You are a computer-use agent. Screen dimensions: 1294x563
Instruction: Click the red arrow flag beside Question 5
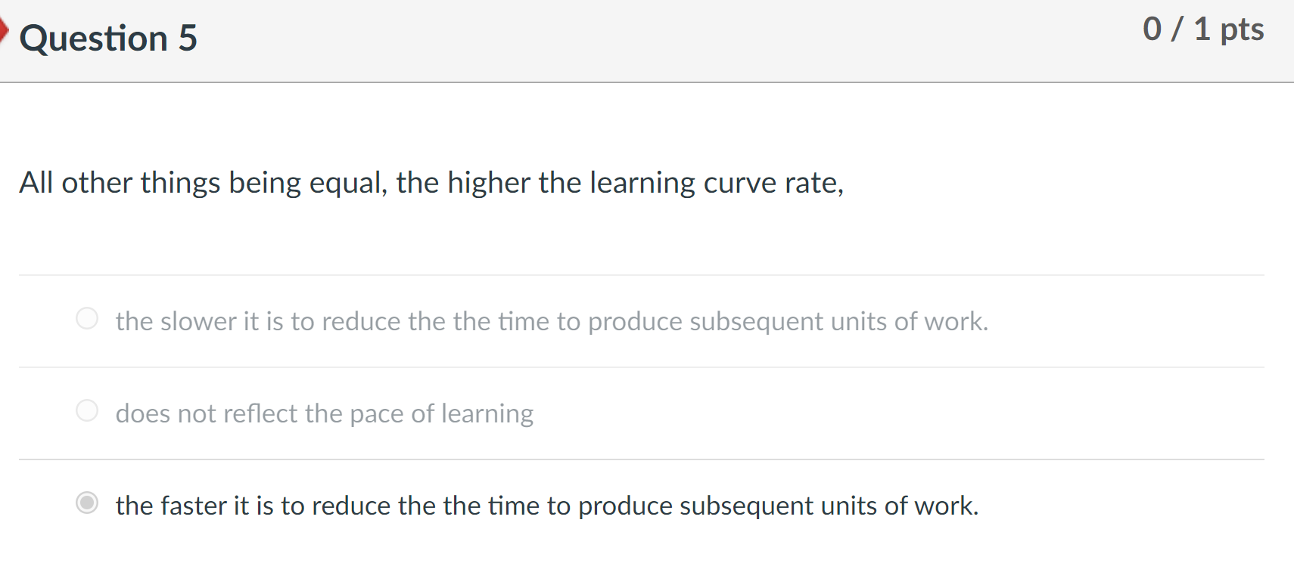click(x=3, y=30)
